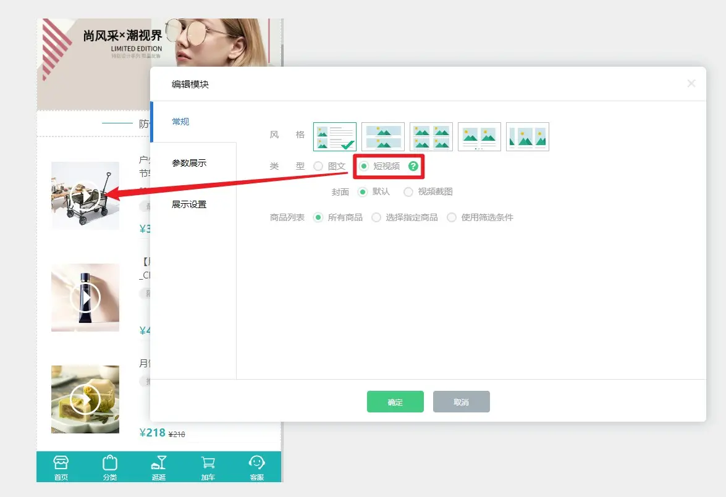Enable 使用筛选条件 product list option

[452, 217]
